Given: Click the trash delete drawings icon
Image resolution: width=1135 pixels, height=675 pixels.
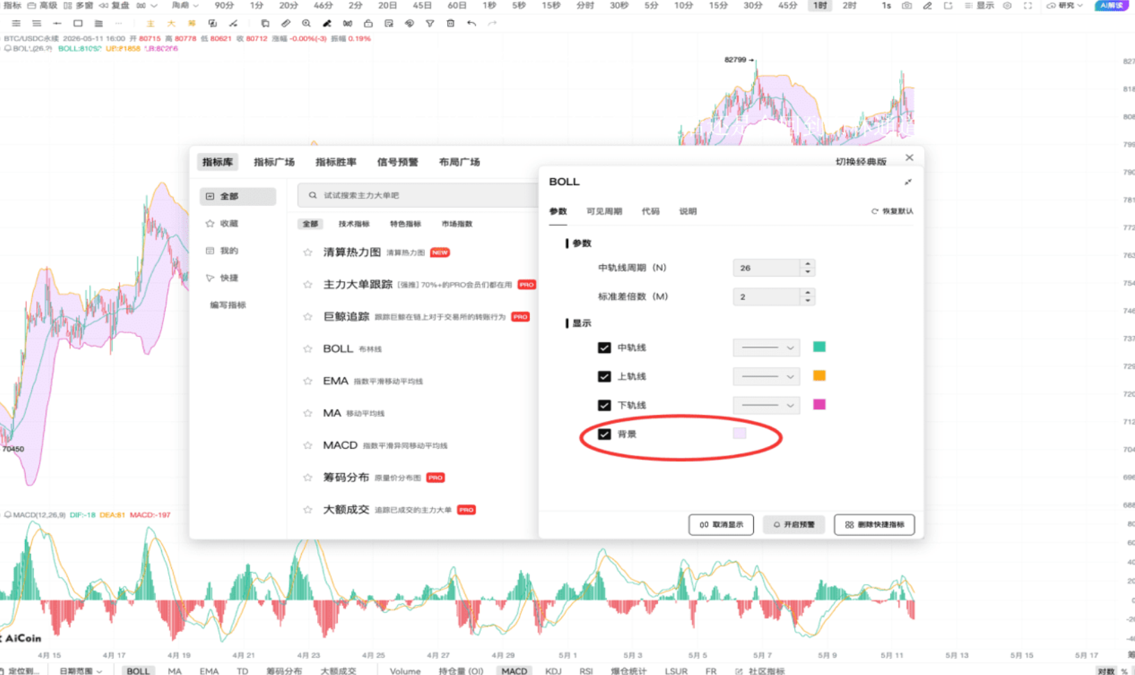Looking at the screenshot, I should (451, 23).
